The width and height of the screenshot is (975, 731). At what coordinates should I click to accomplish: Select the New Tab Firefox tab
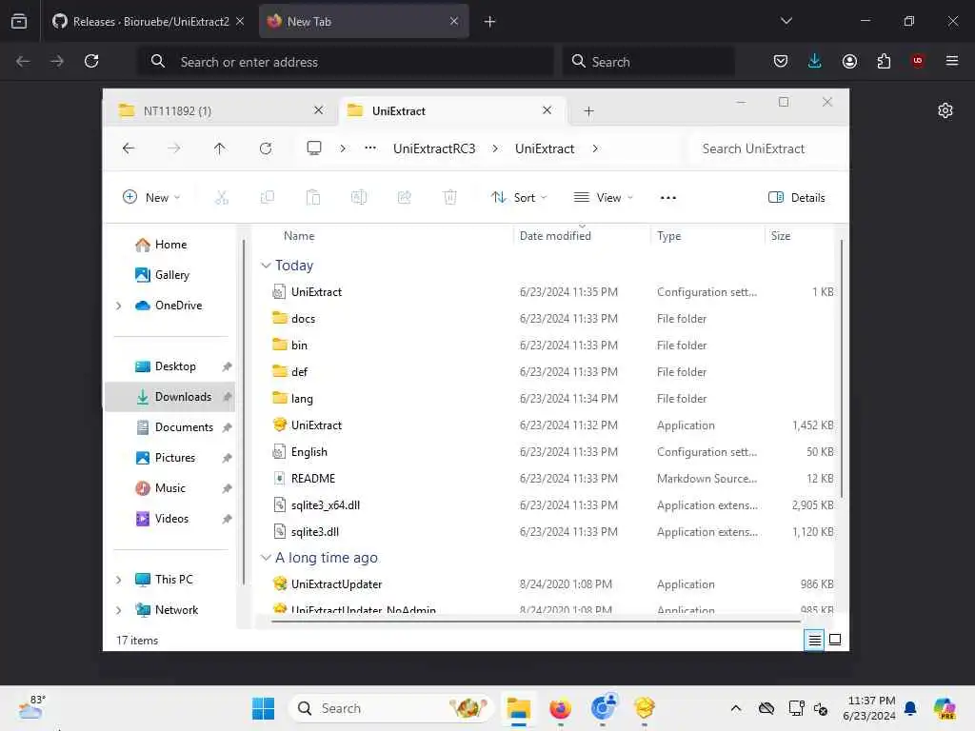pyautogui.click(x=364, y=21)
